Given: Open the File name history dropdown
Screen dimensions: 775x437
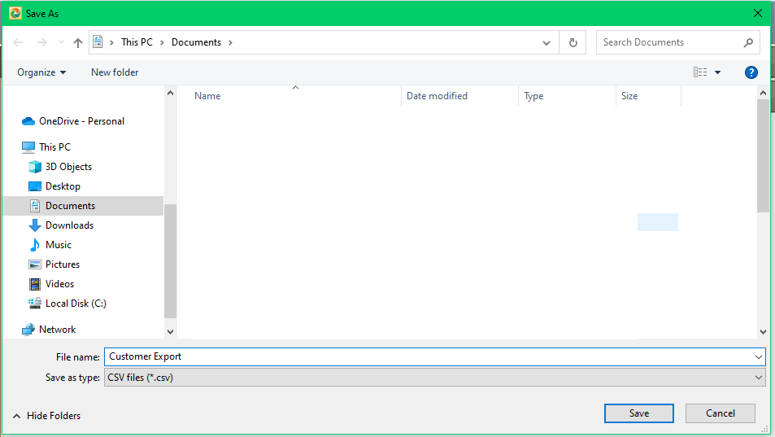Looking at the screenshot, I should coord(759,356).
